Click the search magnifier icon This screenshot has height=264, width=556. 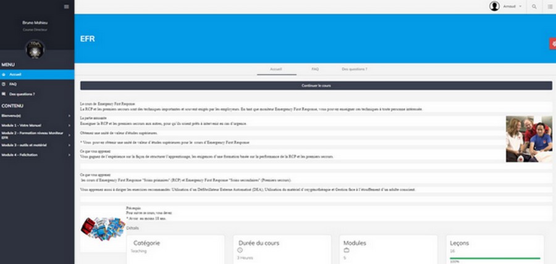point(534,6)
